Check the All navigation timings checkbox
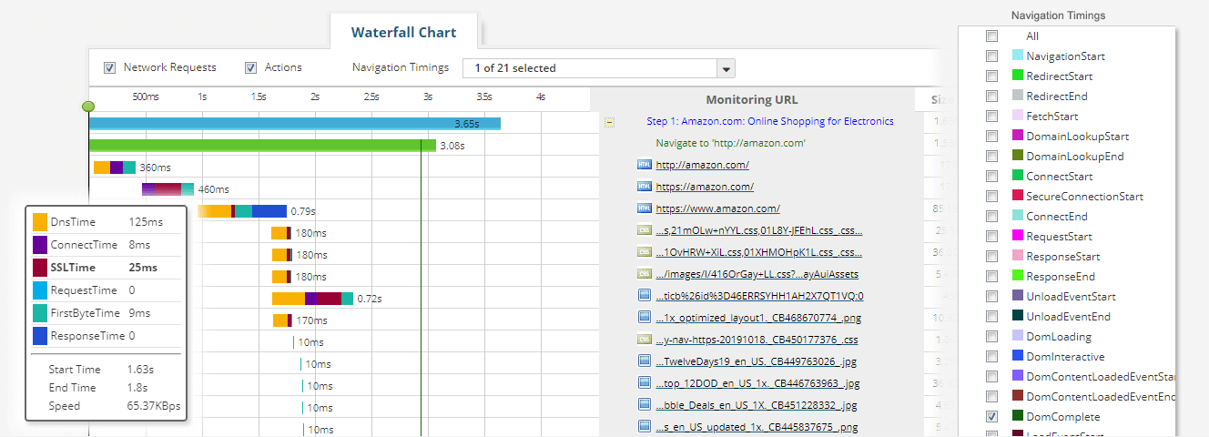This screenshot has height=437, width=1209. [991, 36]
